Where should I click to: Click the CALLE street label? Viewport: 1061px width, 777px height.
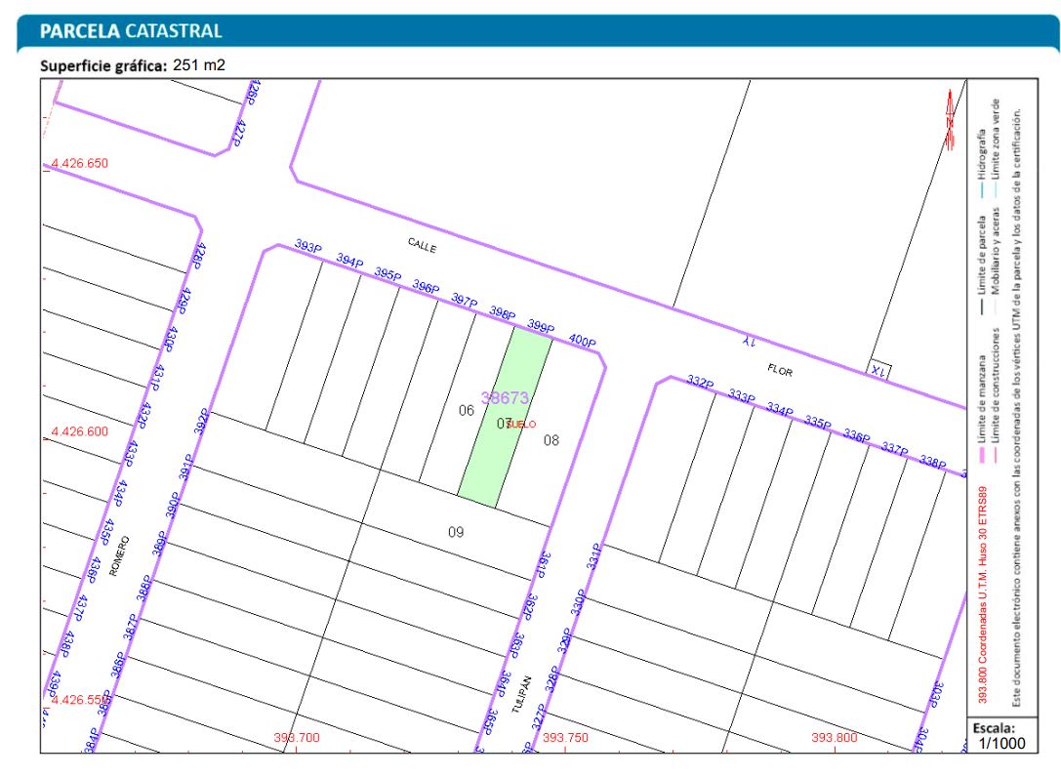(x=422, y=248)
